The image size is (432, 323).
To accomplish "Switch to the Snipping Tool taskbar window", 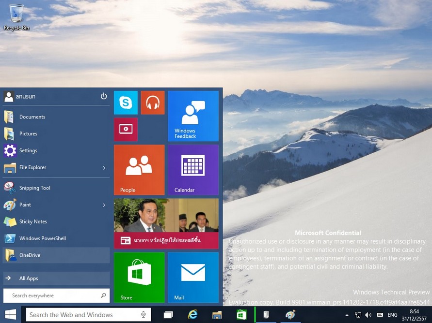I will [266, 315].
